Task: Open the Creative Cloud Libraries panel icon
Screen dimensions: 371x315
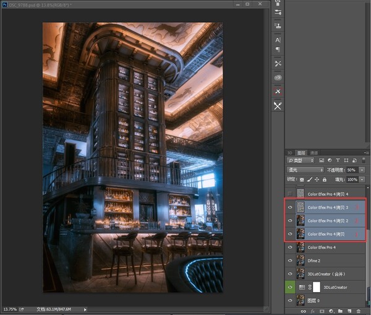Action: [x=278, y=78]
